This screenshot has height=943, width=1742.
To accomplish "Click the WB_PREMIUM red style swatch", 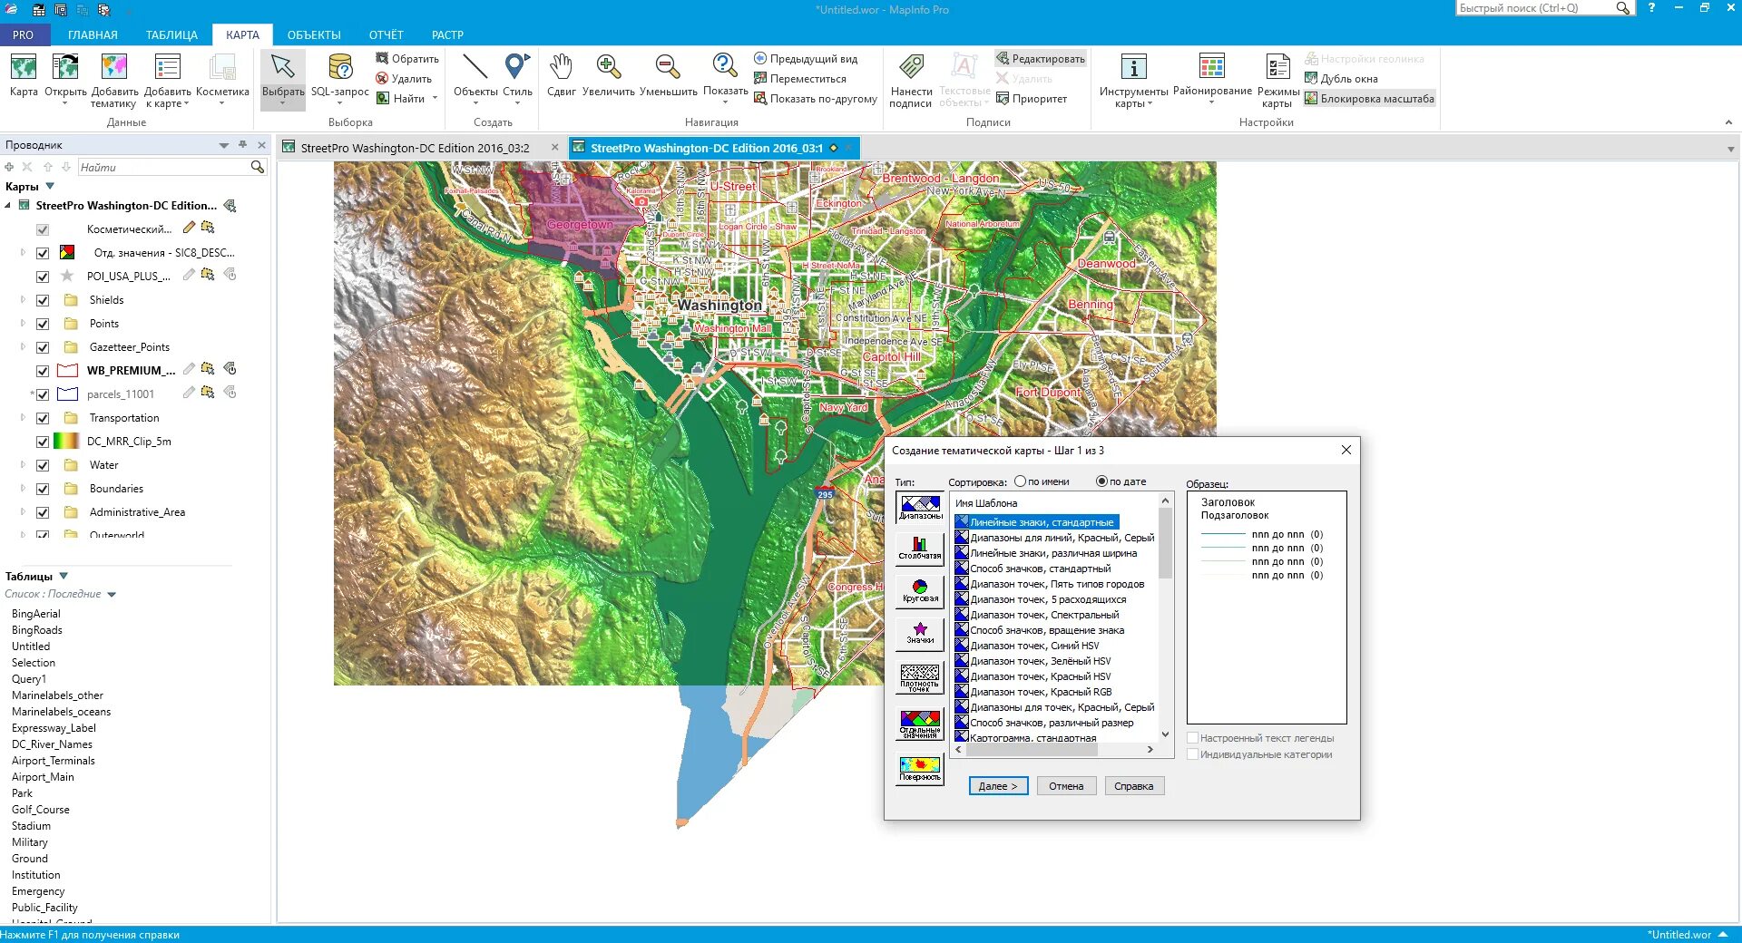I will coord(67,371).
